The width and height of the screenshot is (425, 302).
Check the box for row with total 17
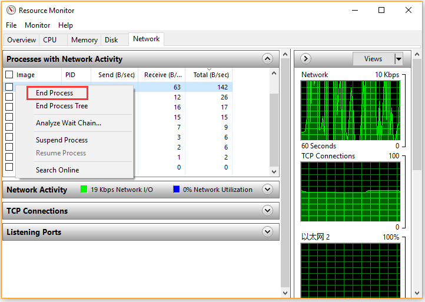9,107
